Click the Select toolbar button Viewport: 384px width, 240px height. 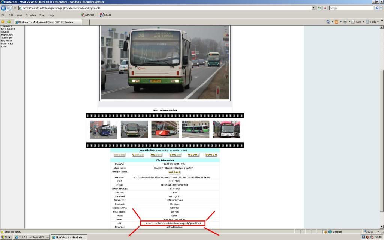pos(105,15)
